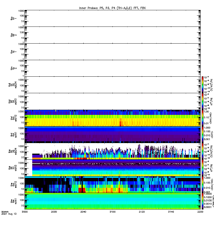The image size is (214, 228).
Task: Click the color bar beside thd fbk scm1 panel
Action: pos(203,135)
